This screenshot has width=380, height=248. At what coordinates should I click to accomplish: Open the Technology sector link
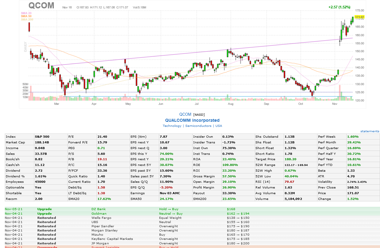(172, 126)
